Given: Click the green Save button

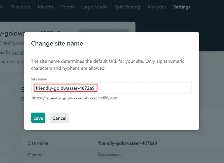Looking at the screenshot, I should 38,118.
